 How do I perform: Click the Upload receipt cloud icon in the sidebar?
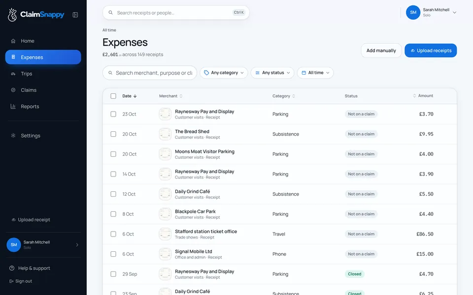(x=14, y=220)
